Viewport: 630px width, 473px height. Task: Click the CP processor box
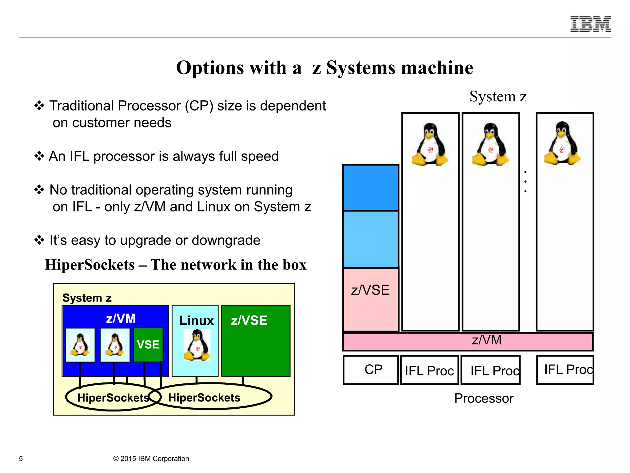click(371, 370)
